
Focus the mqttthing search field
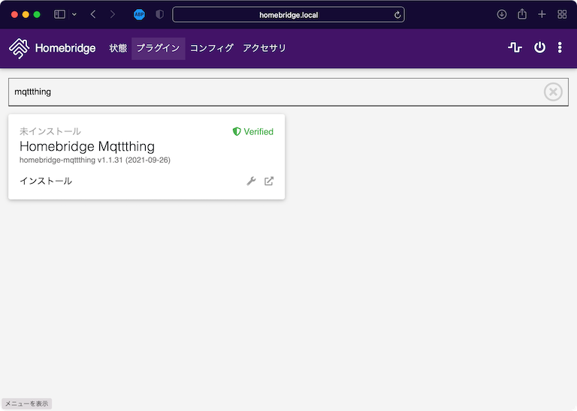point(270,91)
